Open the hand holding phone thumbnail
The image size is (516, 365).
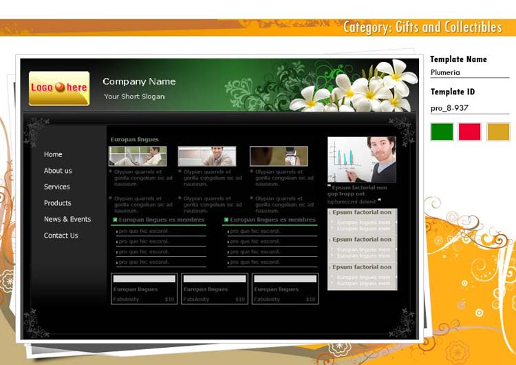(279, 156)
